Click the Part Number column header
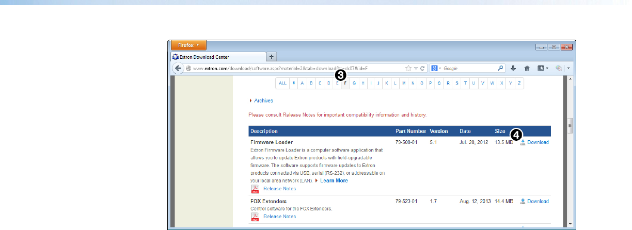The height and width of the screenshot is (230, 632). click(x=411, y=131)
